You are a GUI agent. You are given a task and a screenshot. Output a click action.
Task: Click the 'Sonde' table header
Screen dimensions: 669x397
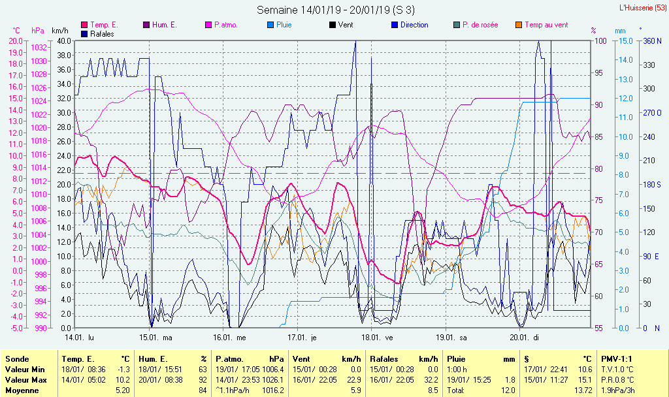17,359
